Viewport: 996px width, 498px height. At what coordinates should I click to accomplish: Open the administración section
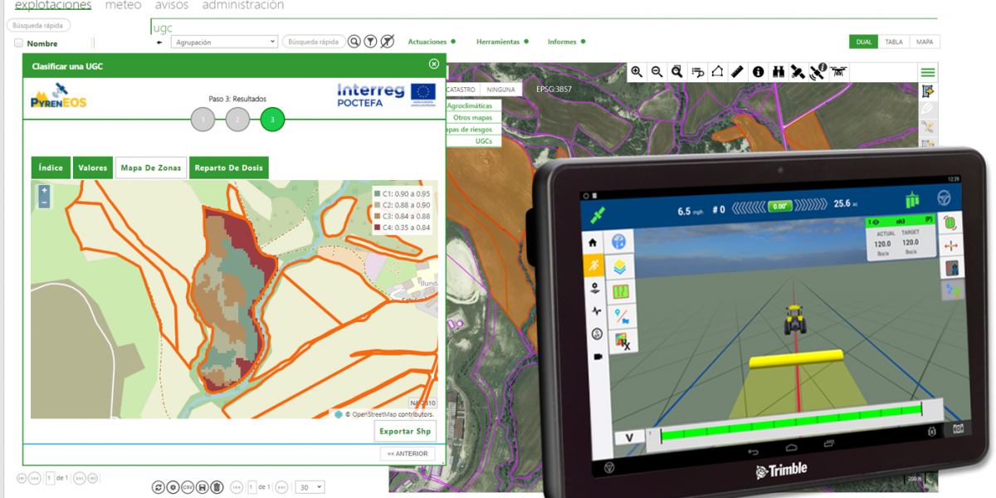(x=243, y=5)
